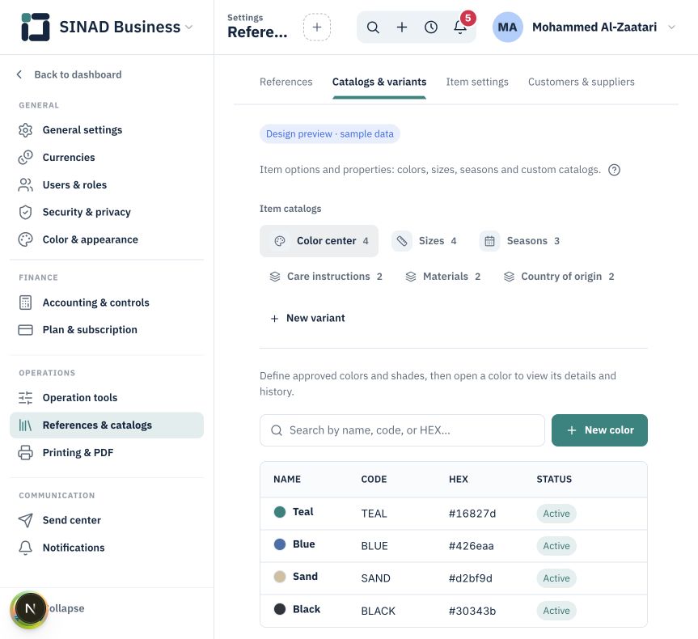This screenshot has width=698, height=639.
Task: Click New variant
Action: 307,319
